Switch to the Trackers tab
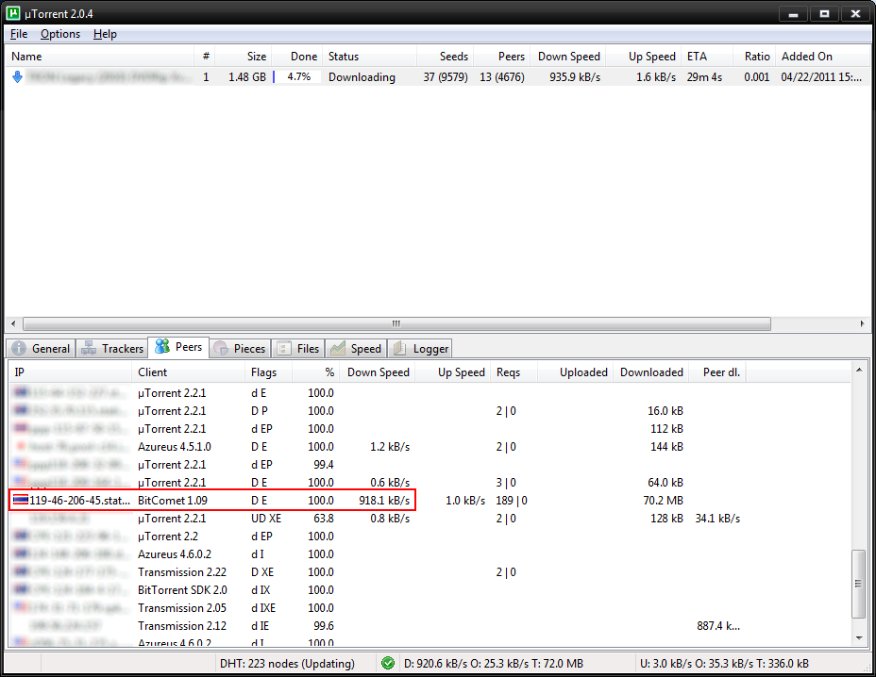The height and width of the screenshot is (677, 876). click(x=112, y=348)
